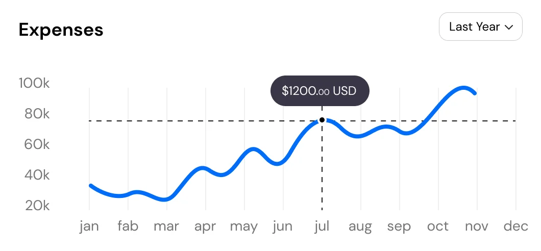
Task: Select the jan month label
Action: point(89,226)
